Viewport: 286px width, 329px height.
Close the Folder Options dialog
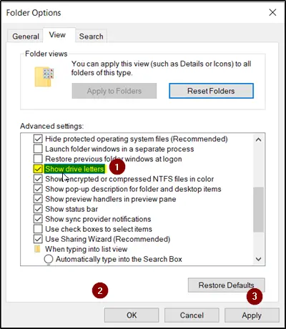coord(272,12)
